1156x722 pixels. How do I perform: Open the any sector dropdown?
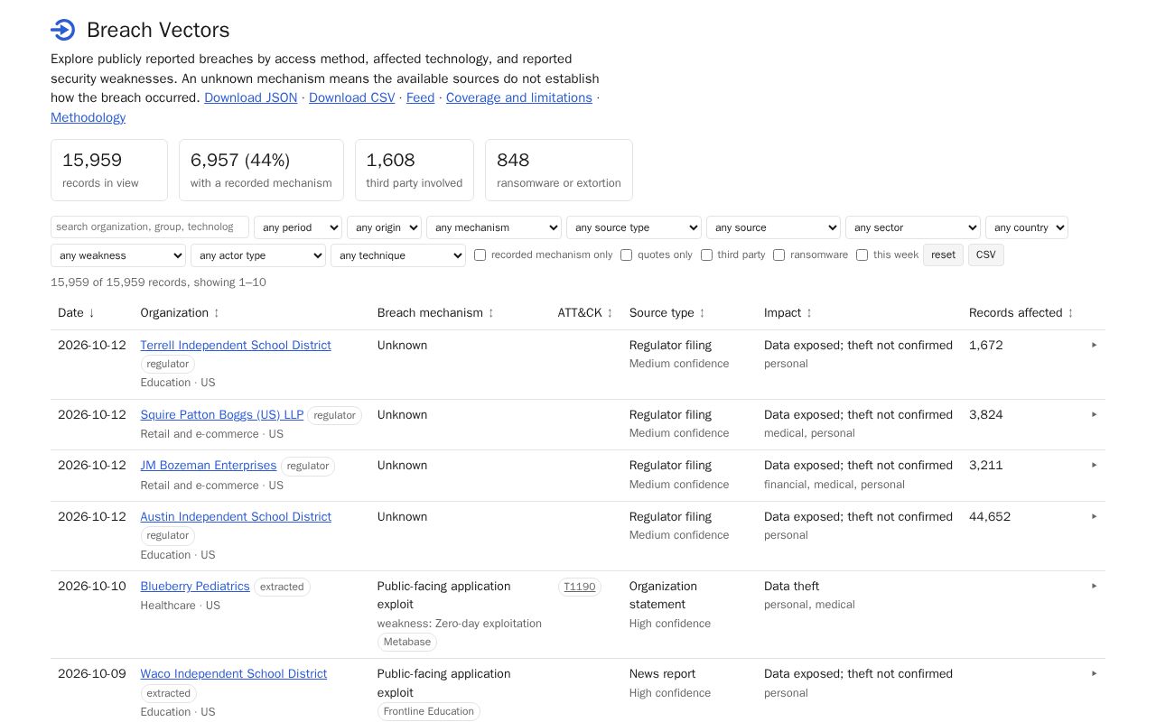913,227
